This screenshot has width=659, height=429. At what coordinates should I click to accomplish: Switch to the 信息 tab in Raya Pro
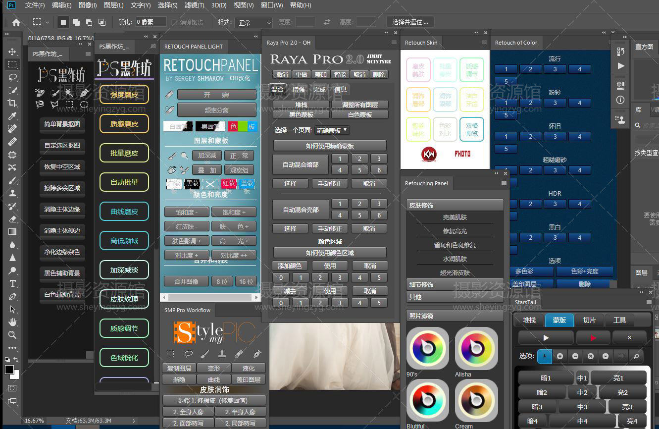(x=340, y=90)
